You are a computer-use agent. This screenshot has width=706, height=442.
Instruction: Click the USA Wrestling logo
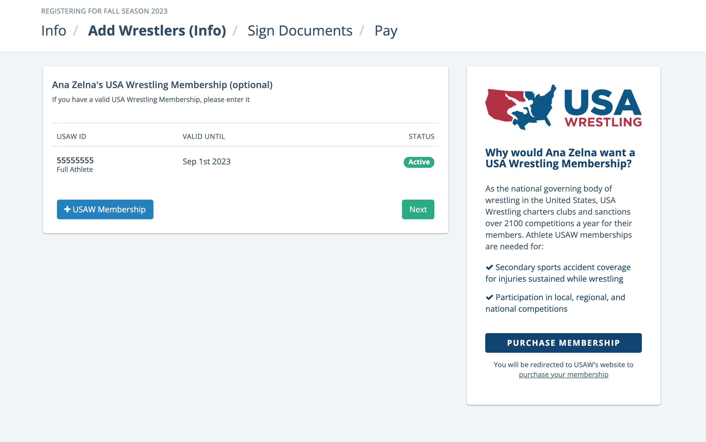coord(563,107)
